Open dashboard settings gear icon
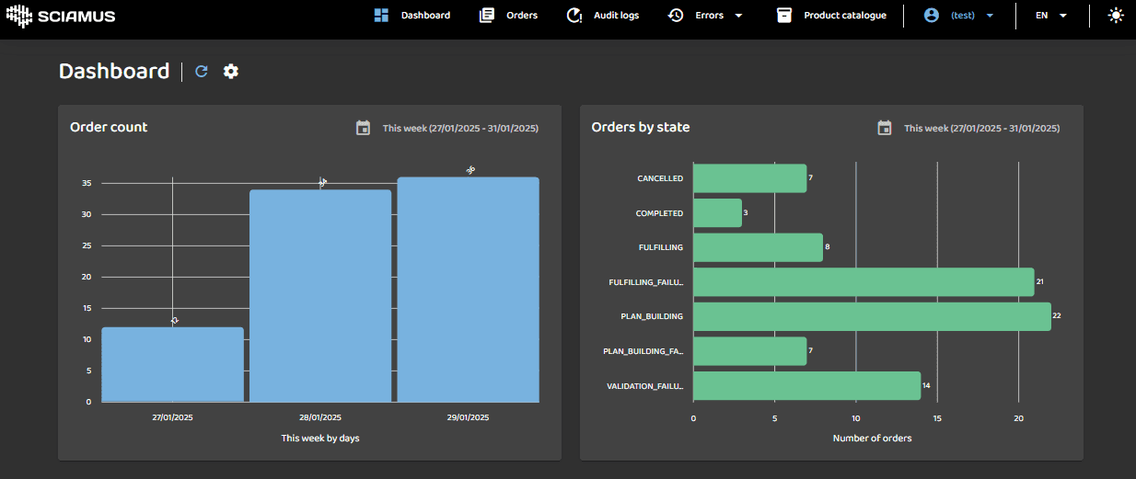Image resolution: width=1136 pixels, height=479 pixels. 231,72
